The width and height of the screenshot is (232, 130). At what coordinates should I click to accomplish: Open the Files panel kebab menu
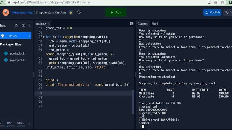click(x=29, y=26)
